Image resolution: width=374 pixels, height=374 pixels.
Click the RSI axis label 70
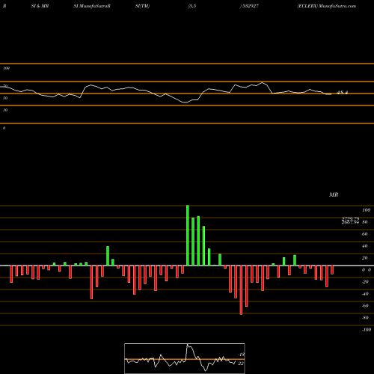click(x=5, y=86)
